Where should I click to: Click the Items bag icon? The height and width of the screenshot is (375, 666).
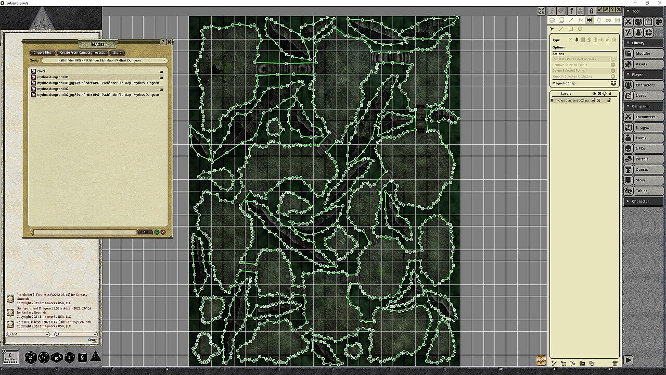629,138
